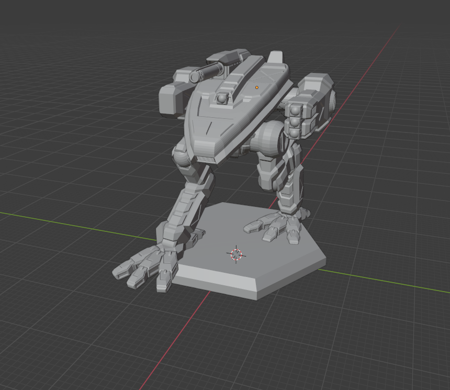Select the triple-sphere pod on the mech's arm

point(295,122)
